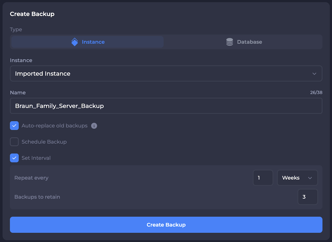The image size is (332, 242).
Task: Click the chevron arrow next to Weeks
Action: pyautogui.click(x=310, y=178)
